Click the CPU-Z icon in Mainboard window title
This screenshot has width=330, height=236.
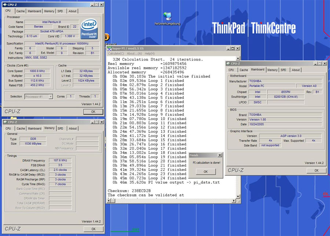[x=228, y=63]
